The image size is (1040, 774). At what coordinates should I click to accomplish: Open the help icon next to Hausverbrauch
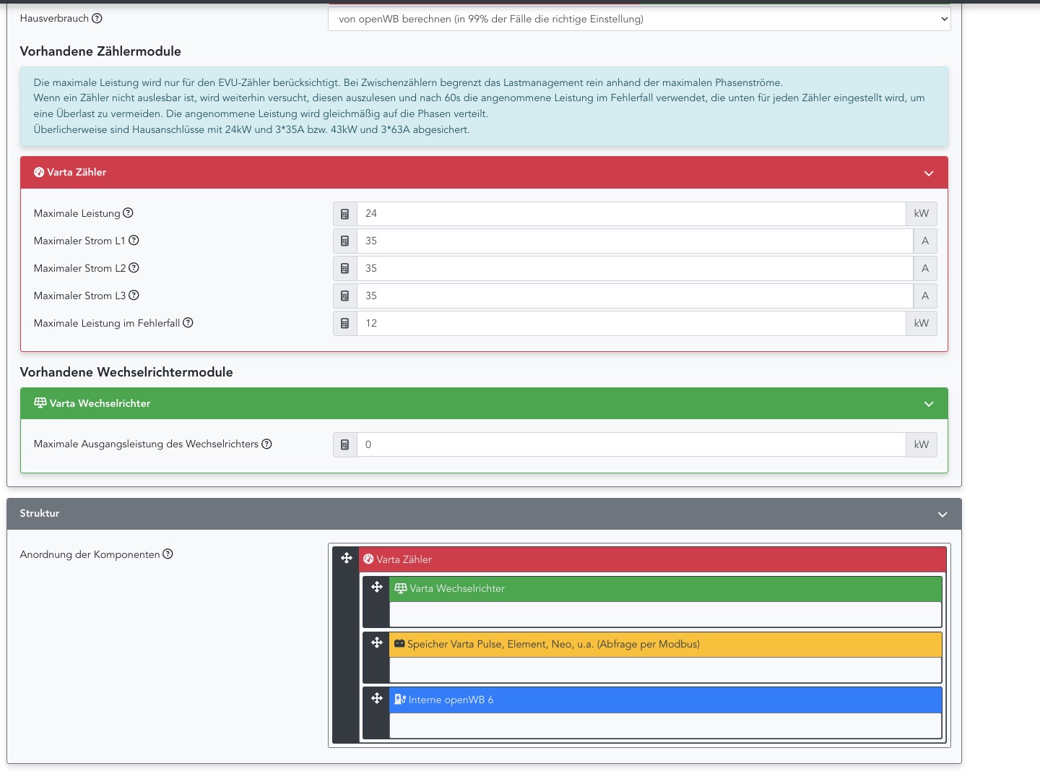click(97, 18)
